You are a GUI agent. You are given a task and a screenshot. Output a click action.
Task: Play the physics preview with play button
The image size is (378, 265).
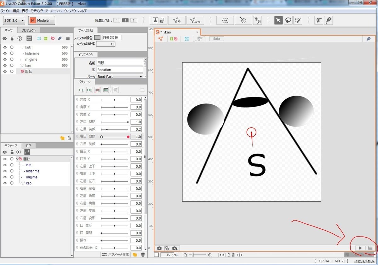[x=360, y=248]
